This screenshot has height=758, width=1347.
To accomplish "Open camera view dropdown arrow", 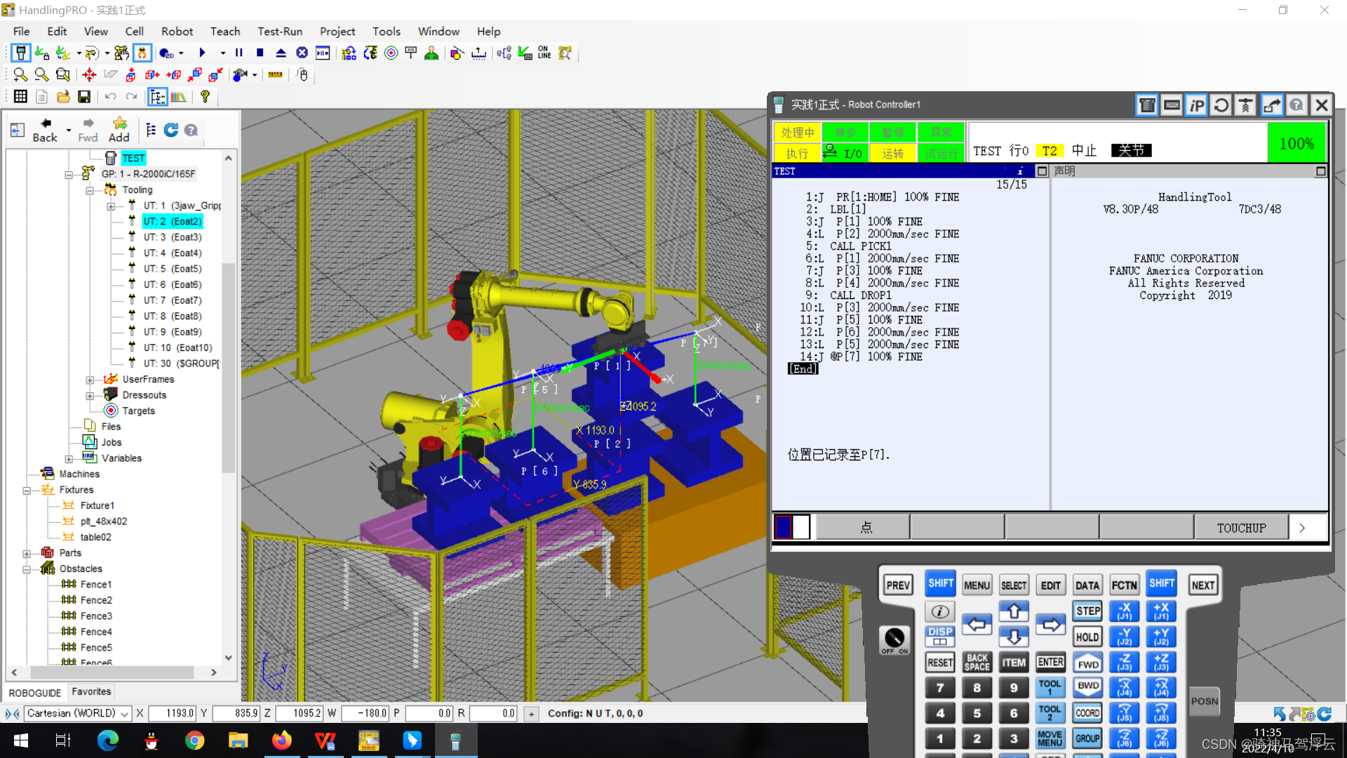I will coord(254,74).
